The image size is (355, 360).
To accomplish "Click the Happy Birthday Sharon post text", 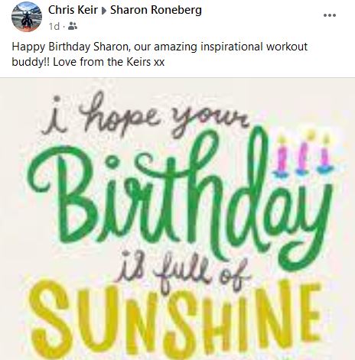I will tap(160, 54).
